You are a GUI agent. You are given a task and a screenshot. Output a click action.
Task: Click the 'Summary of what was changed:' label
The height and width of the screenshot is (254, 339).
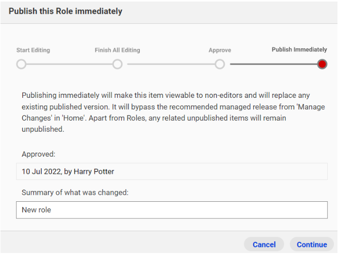(x=75, y=192)
